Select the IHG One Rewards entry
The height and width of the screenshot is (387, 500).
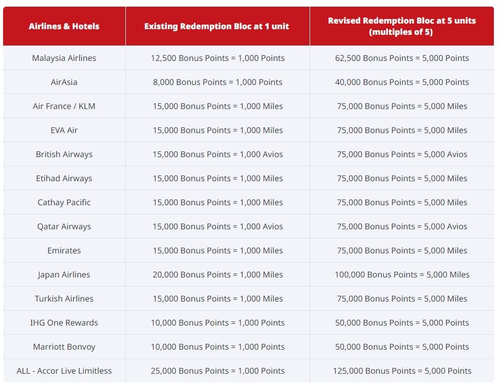tap(63, 322)
